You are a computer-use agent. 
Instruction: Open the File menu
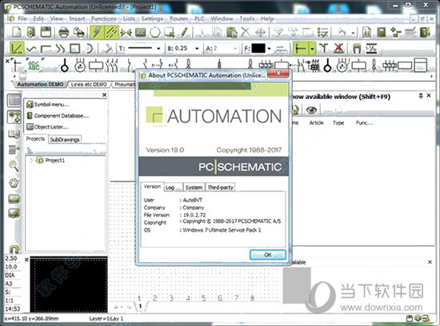(x=22, y=19)
